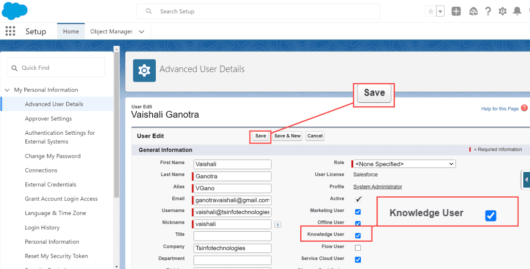Screen dimensions: 530x269
Task: Click the Company field
Action: pos(232,248)
